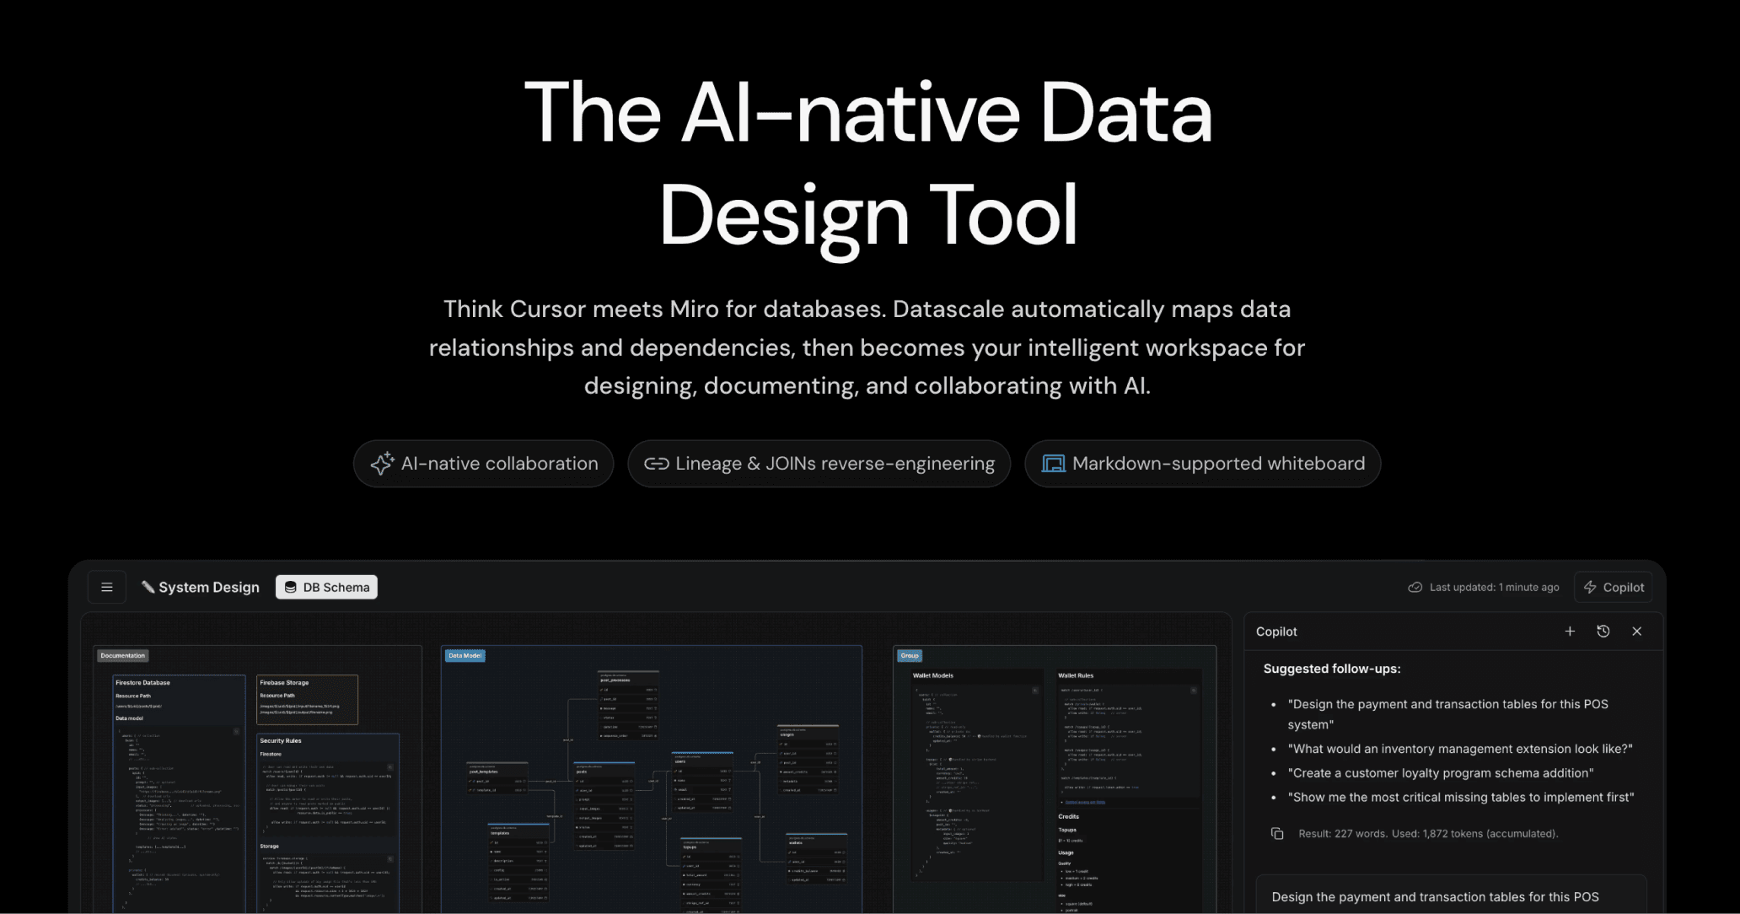This screenshot has height=914, width=1740.
Task: Open the Copilot button in the top toolbar
Action: pos(1612,587)
